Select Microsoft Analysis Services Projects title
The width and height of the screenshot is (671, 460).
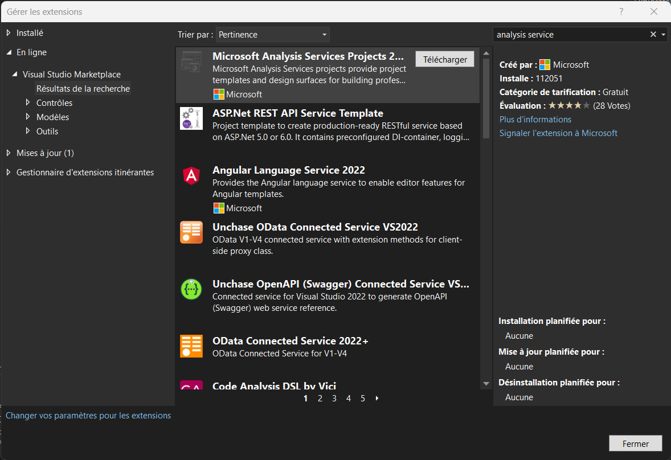pyautogui.click(x=308, y=56)
